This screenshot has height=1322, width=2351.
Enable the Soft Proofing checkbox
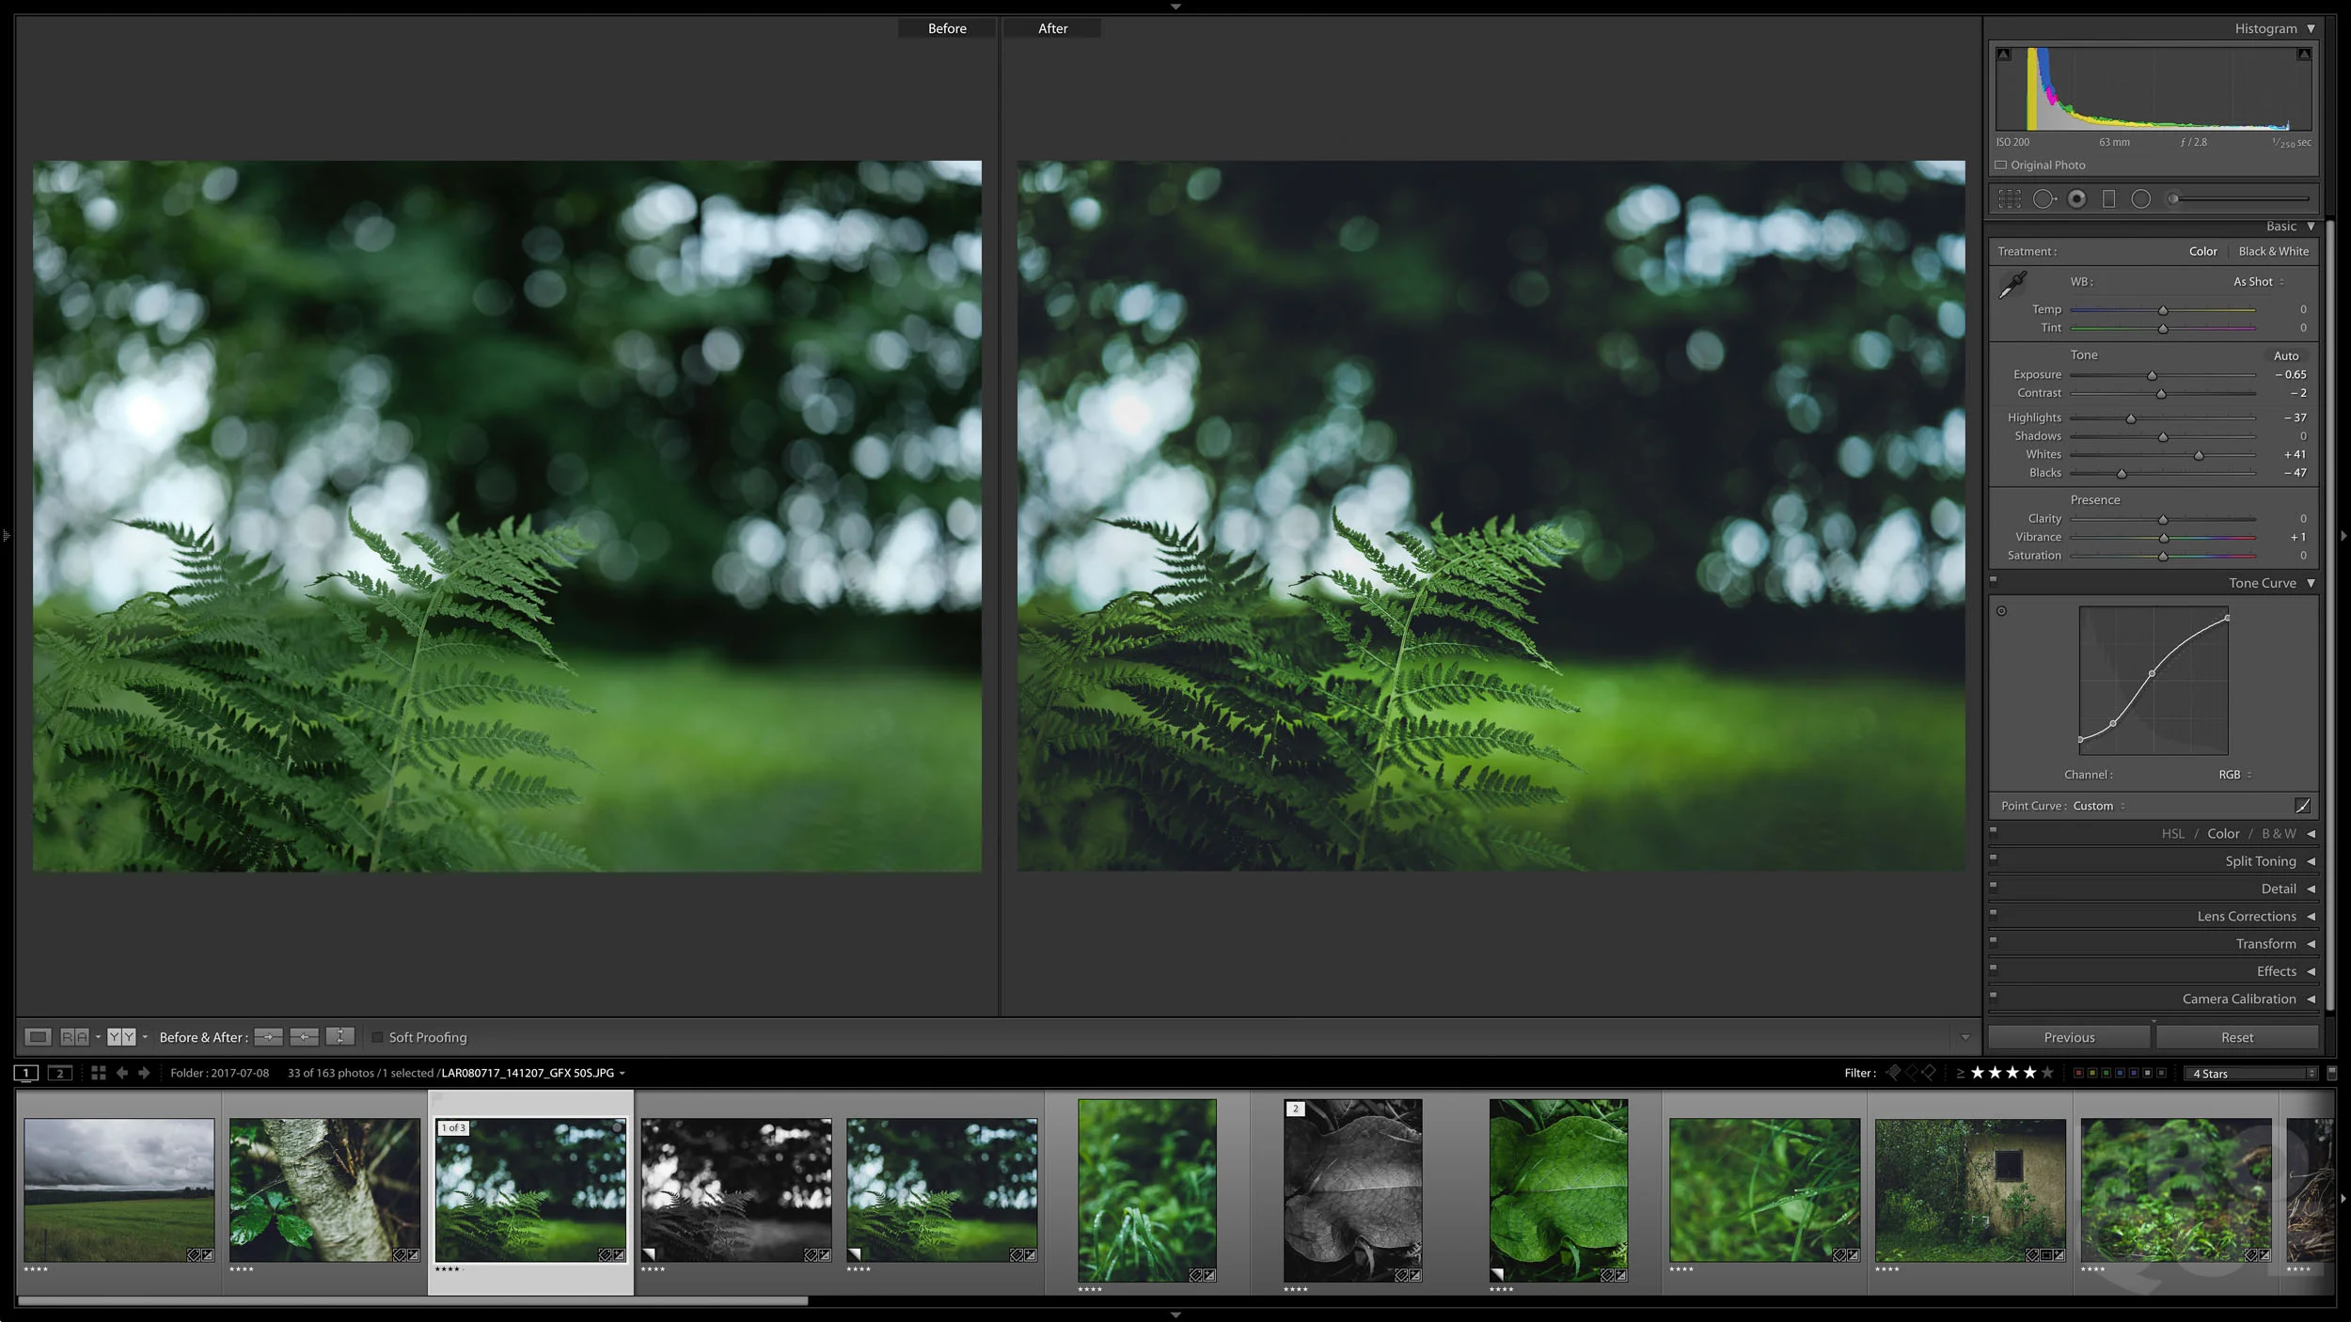click(x=378, y=1037)
